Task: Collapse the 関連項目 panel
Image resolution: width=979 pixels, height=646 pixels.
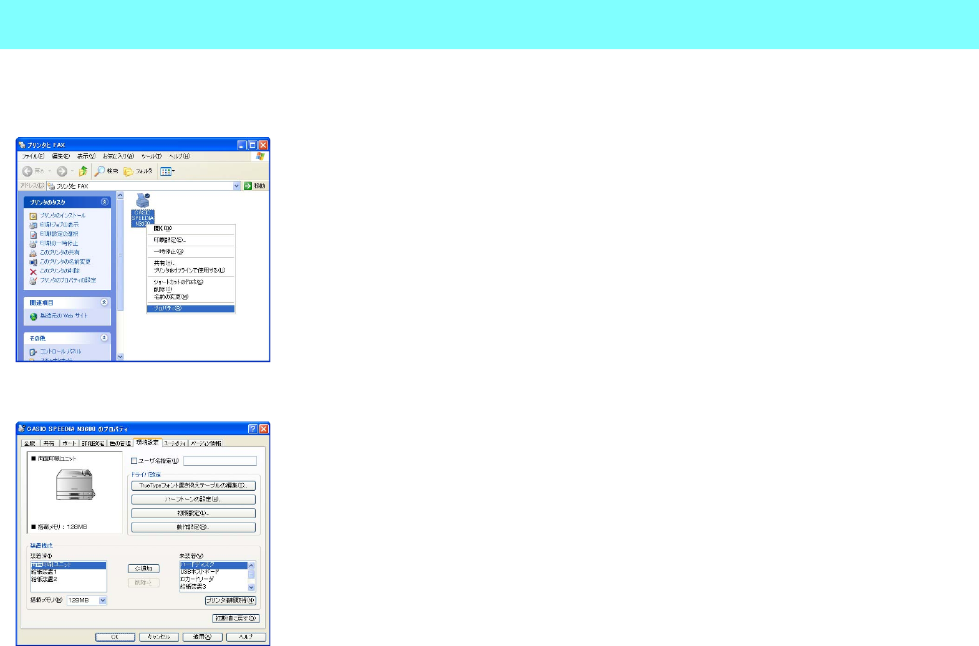Action: 104,302
